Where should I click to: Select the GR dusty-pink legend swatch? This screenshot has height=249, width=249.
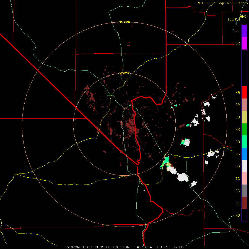(244, 105)
